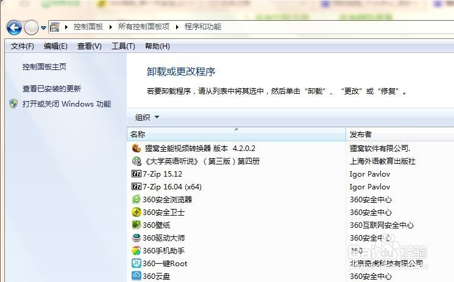Viewport: 454px width, 282px height.
Task: Click the 7-Zip 15.12 icon
Action: [137, 174]
